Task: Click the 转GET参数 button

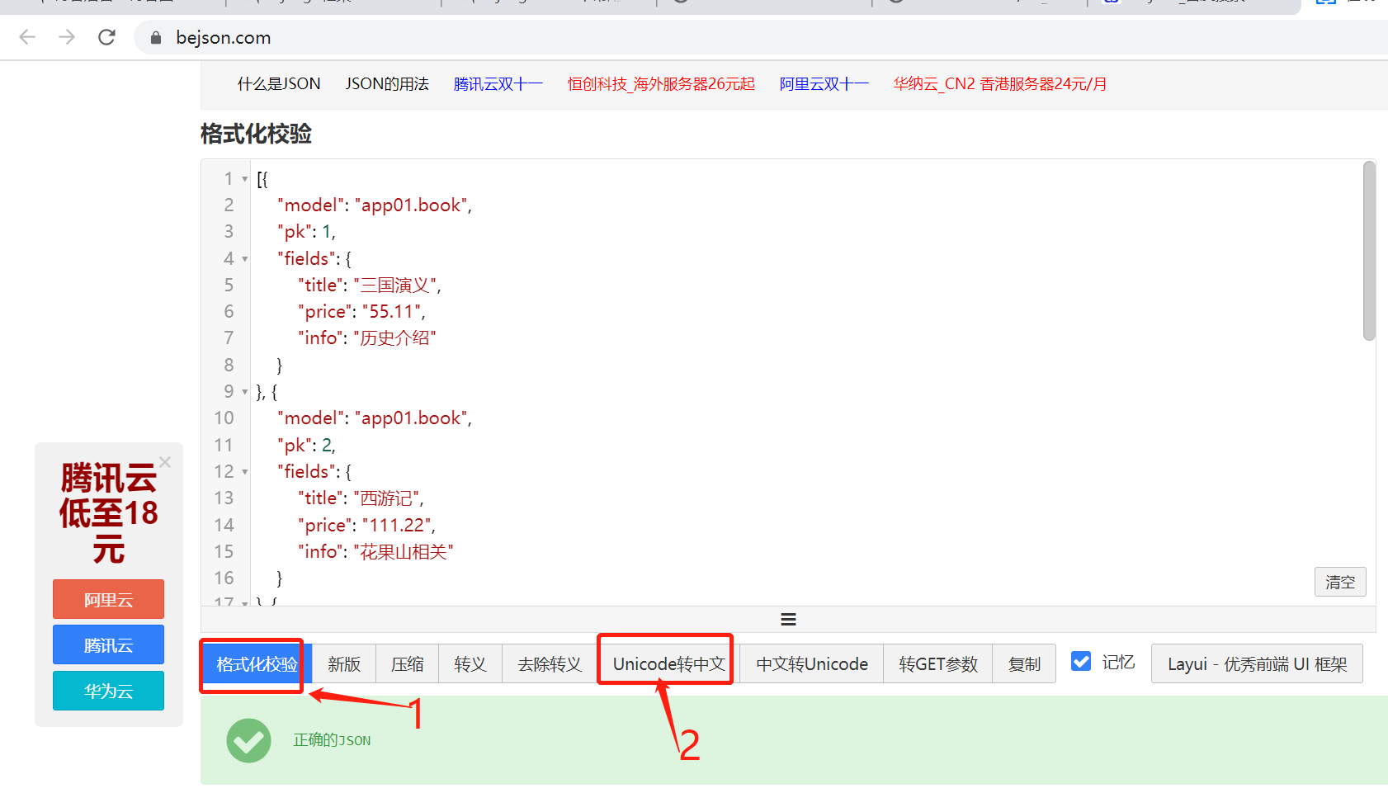Action: 938,664
